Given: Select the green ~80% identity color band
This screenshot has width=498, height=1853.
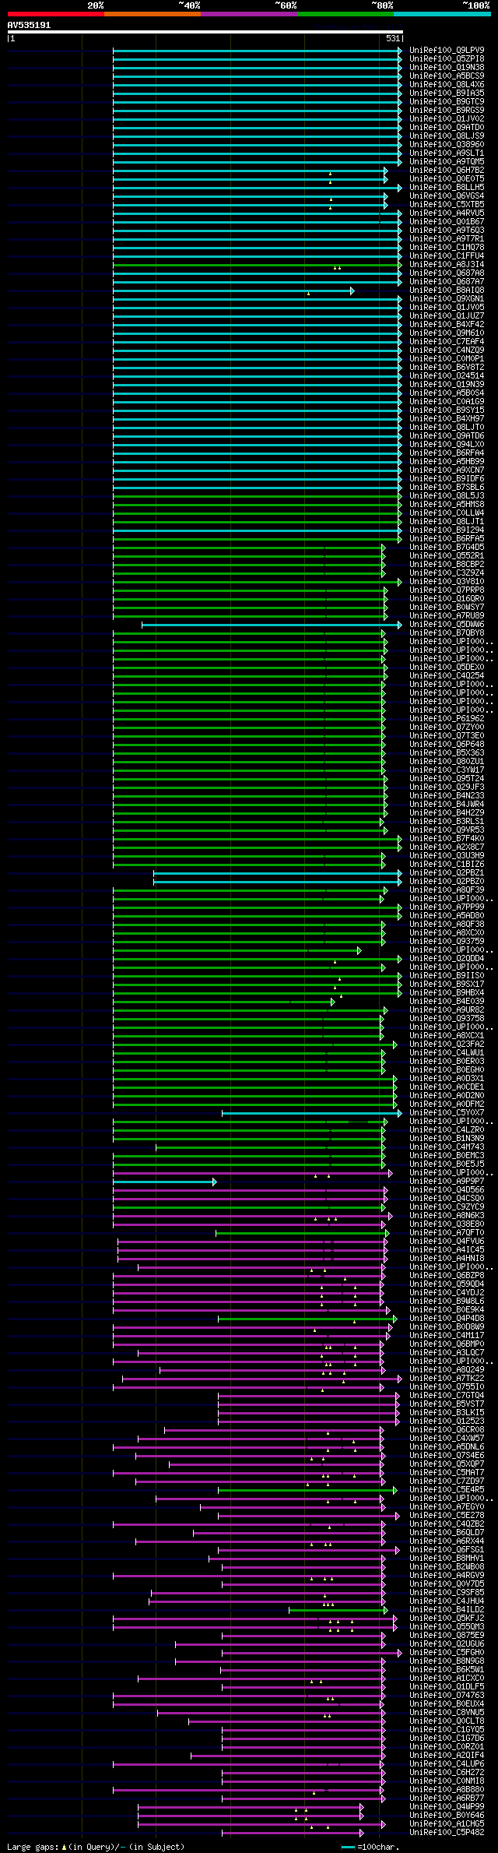Looking at the screenshot, I should (x=345, y=14).
